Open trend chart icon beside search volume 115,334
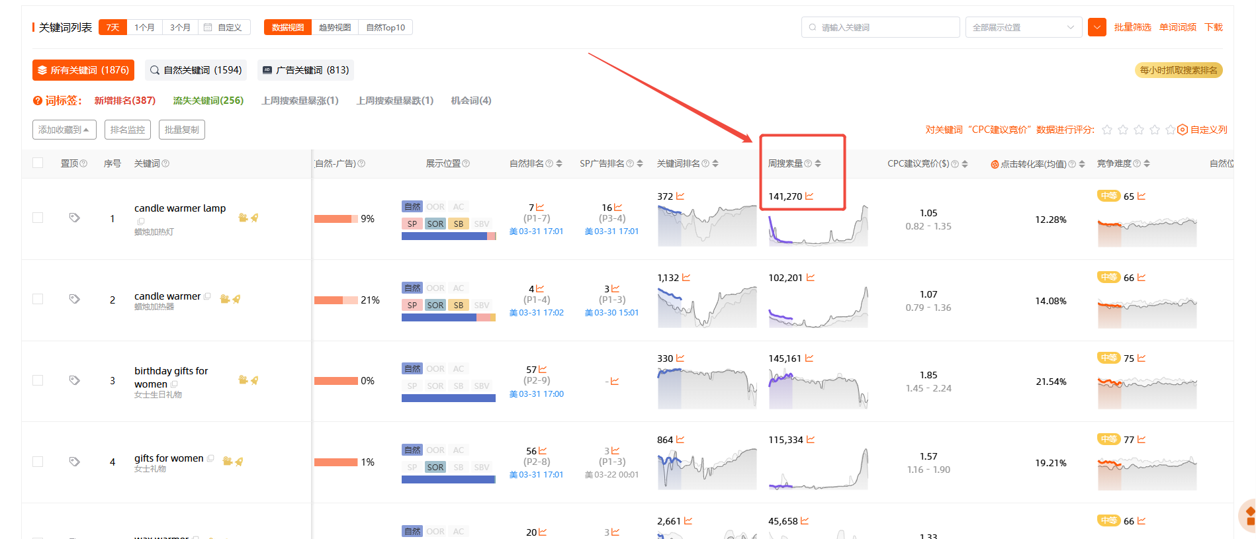The image size is (1256, 539). click(811, 440)
